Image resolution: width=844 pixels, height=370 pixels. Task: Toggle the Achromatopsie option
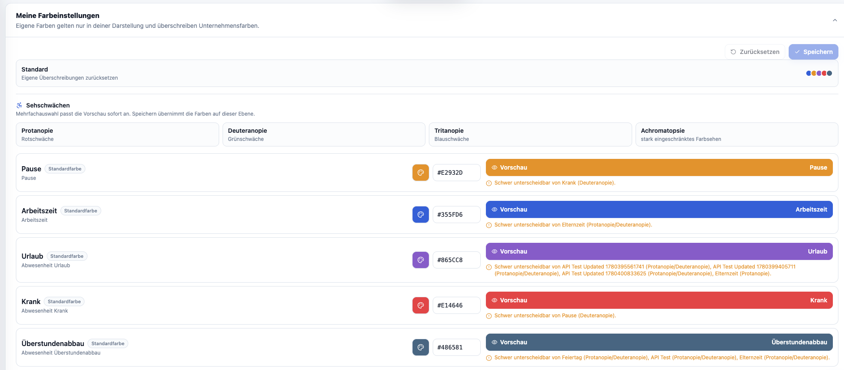point(737,134)
